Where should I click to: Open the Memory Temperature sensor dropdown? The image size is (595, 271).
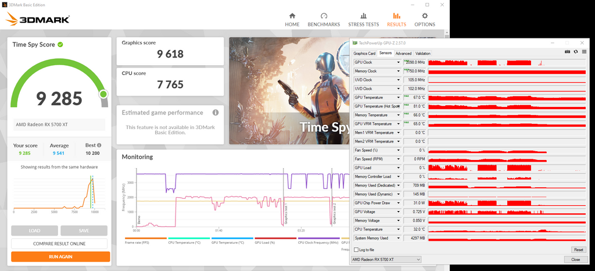tap(399, 115)
